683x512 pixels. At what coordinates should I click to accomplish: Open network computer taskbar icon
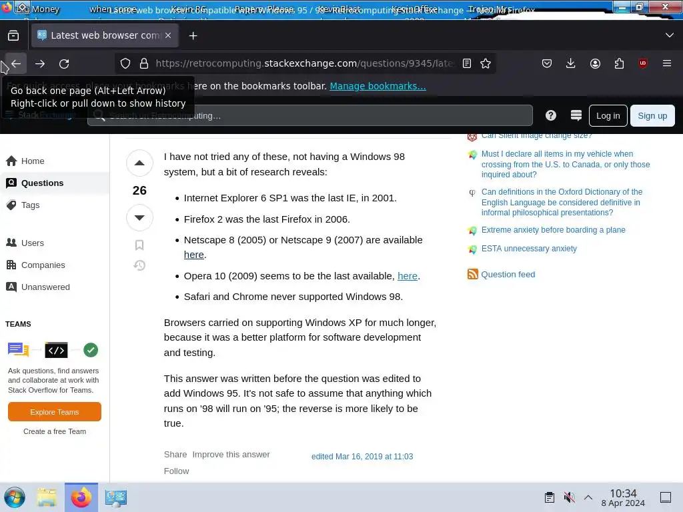pos(116,497)
